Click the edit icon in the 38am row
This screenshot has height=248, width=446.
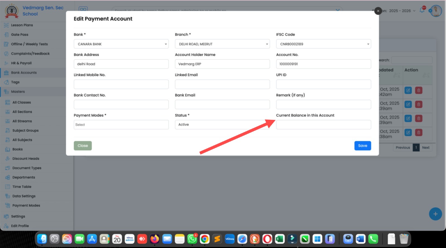pos(408,132)
